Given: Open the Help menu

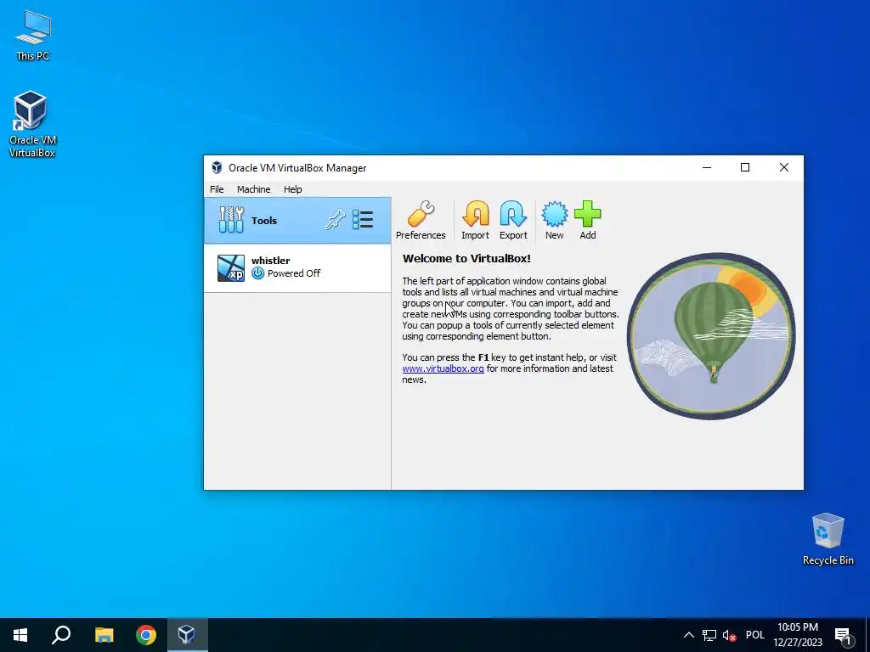Looking at the screenshot, I should coord(293,189).
